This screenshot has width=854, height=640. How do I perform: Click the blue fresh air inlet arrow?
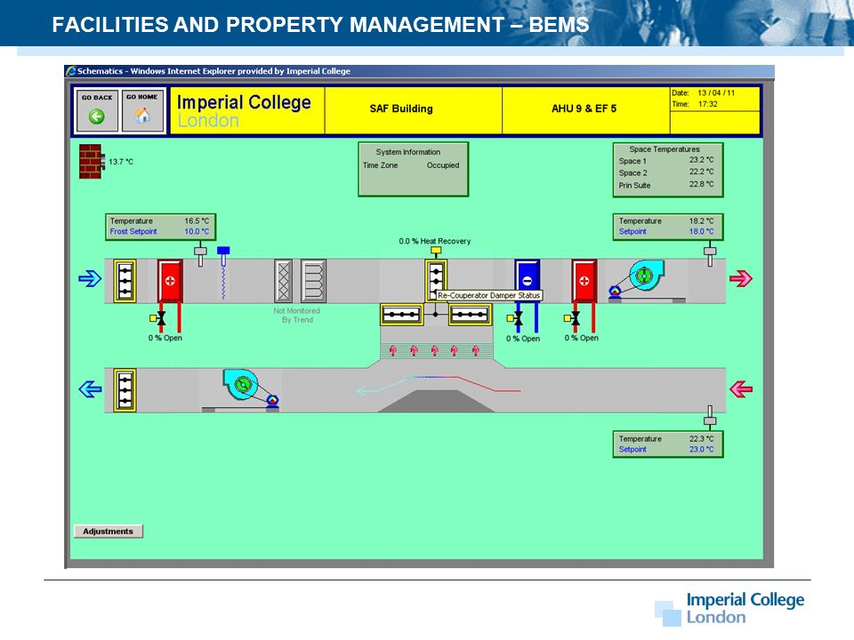(x=90, y=278)
